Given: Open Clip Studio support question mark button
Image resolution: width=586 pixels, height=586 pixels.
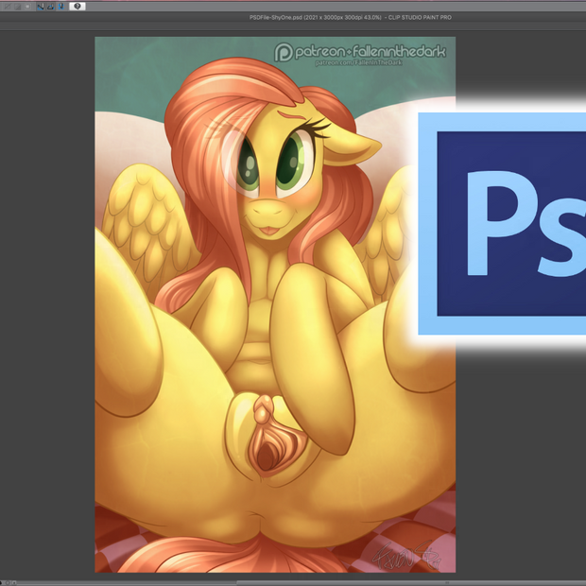Looking at the screenshot, I should (x=78, y=6).
